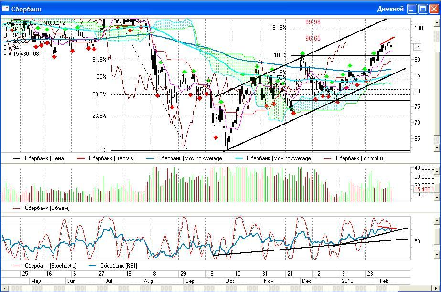Click the O = 94.51 open price readout

click(x=15, y=29)
